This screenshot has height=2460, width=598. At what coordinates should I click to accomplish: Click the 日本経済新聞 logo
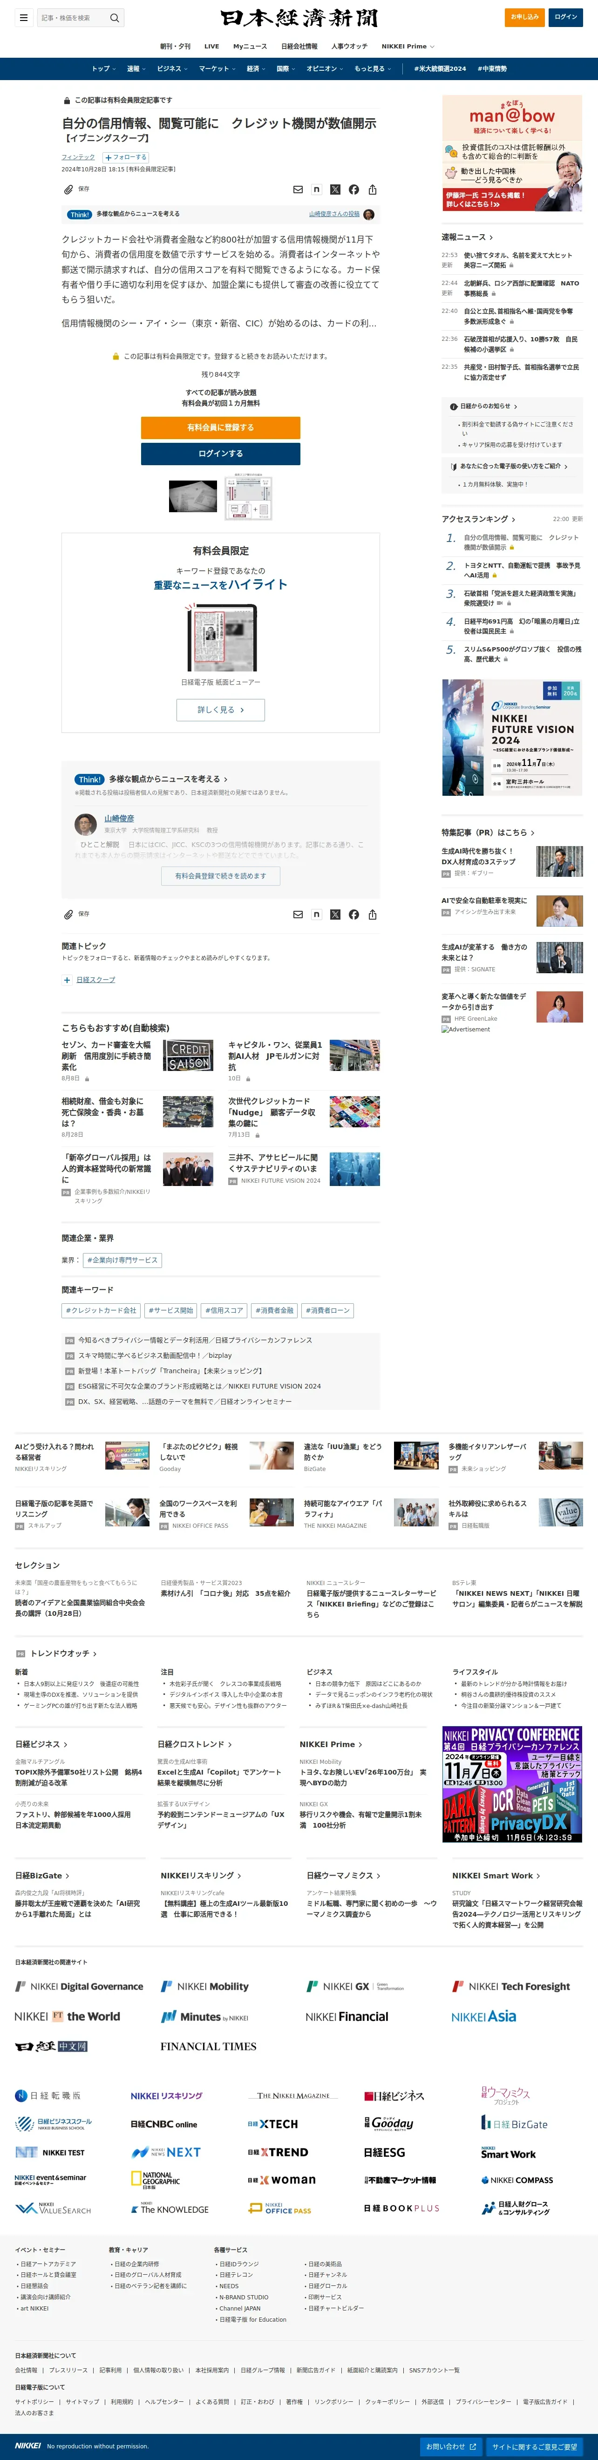(x=299, y=18)
